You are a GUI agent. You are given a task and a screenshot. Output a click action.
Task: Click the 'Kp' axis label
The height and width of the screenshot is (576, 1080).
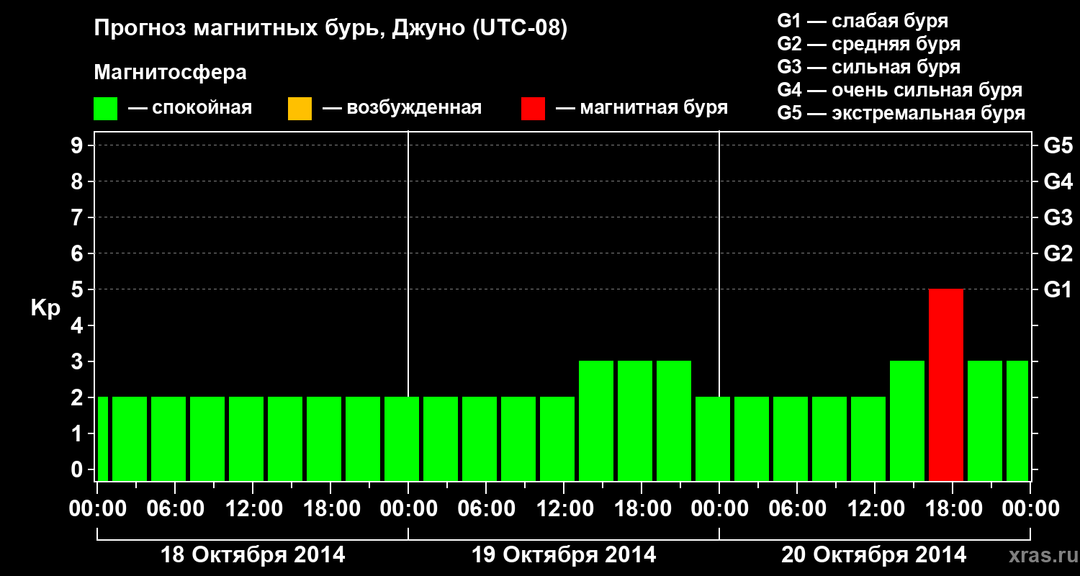(x=45, y=310)
